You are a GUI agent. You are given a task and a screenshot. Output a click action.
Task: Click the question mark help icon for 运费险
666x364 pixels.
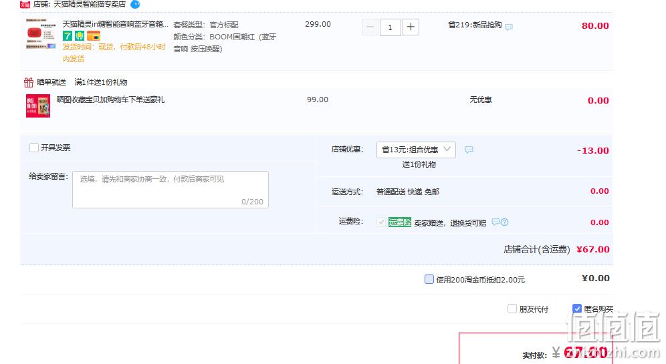(x=504, y=222)
